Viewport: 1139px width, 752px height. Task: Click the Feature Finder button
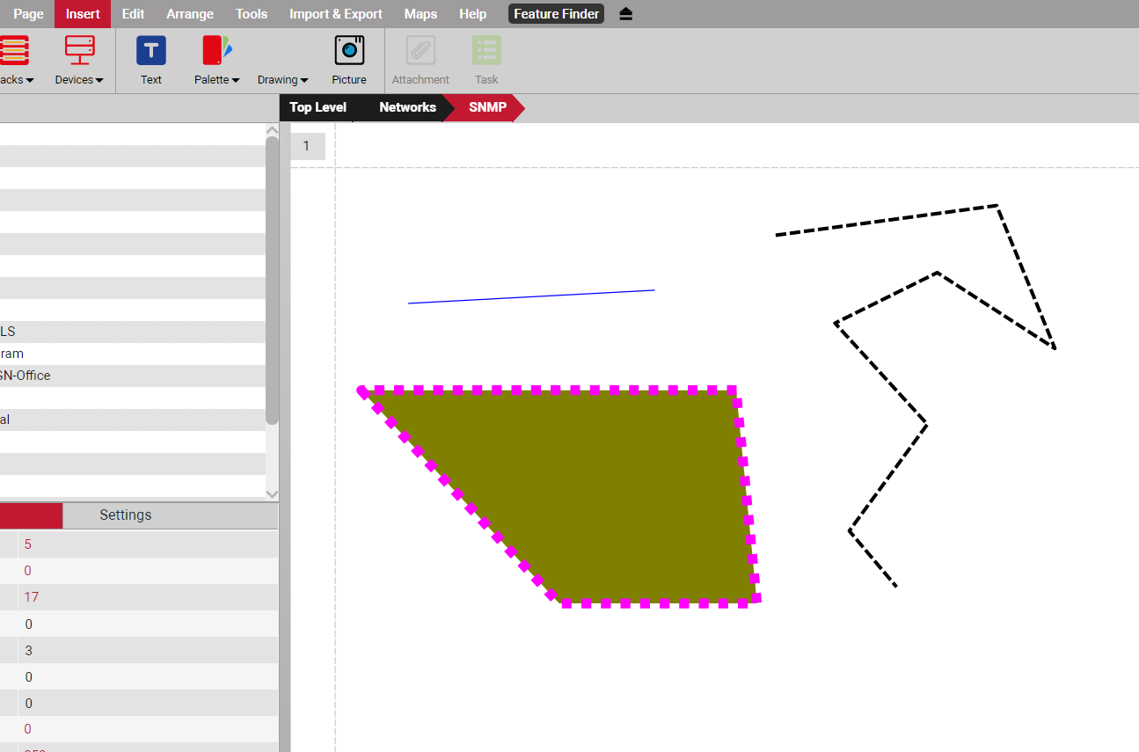[x=556, y=14]
